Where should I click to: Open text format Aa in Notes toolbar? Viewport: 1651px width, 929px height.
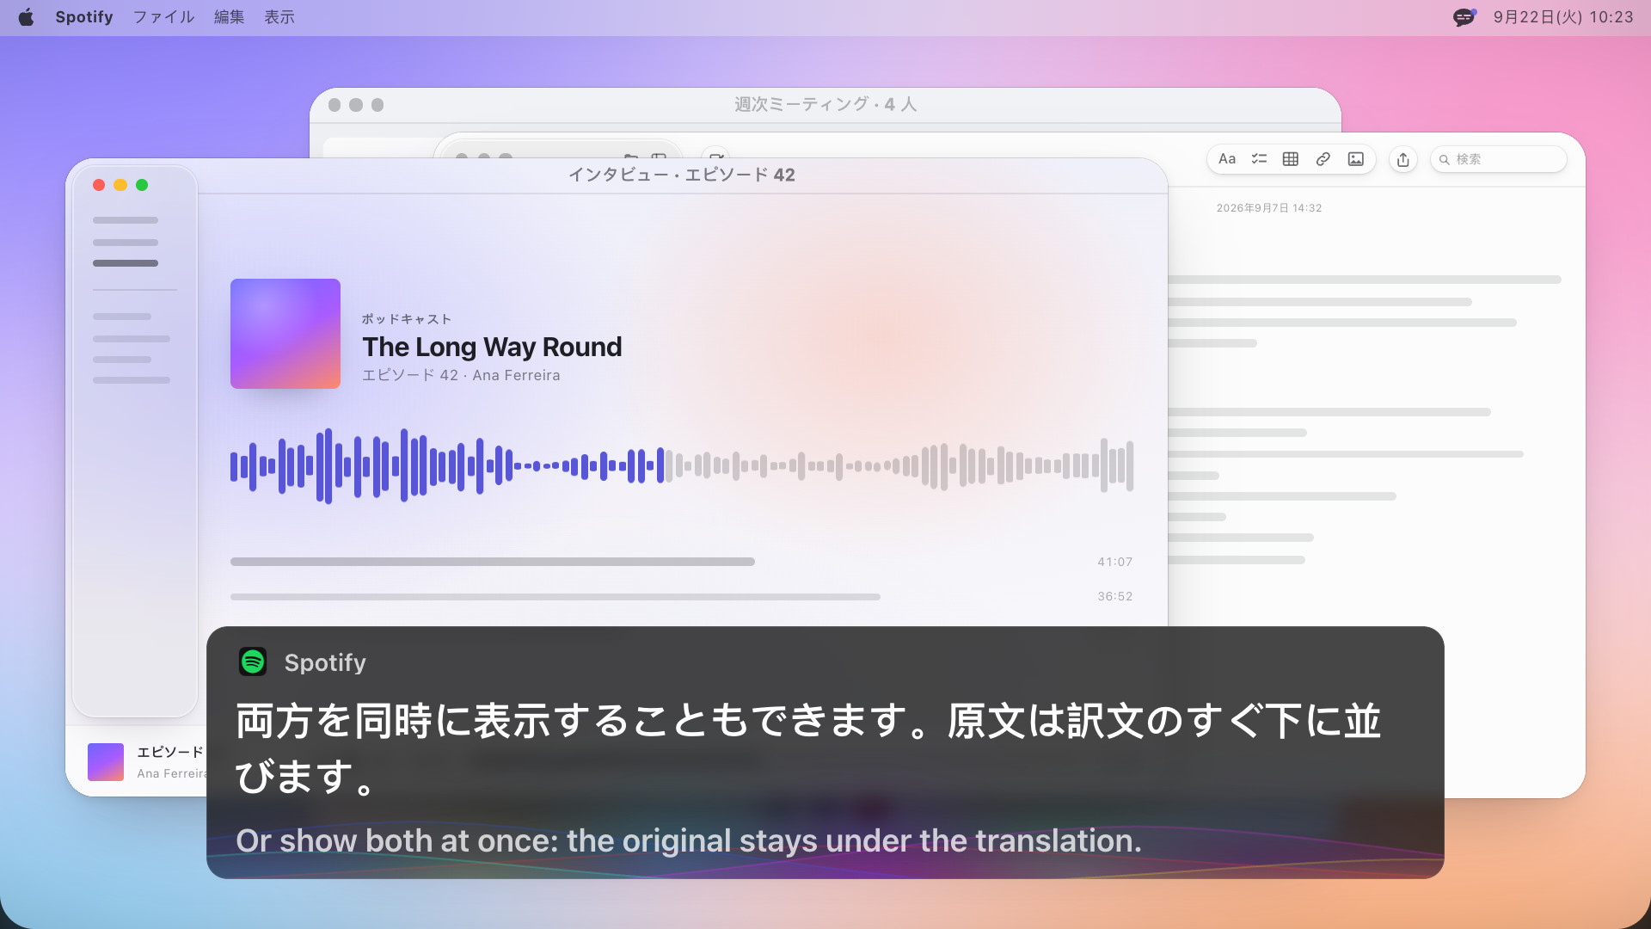click(1227, 159)
